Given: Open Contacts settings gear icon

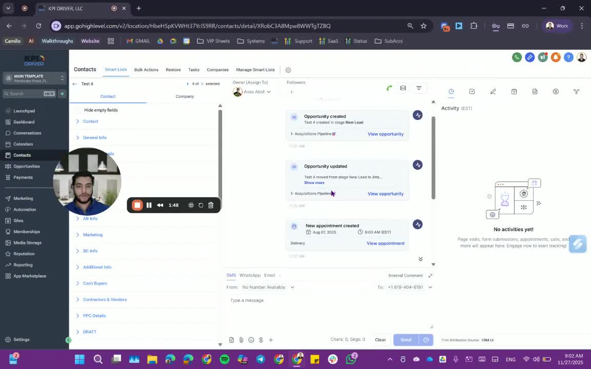Looking at the screenshot, I should 288,70.
